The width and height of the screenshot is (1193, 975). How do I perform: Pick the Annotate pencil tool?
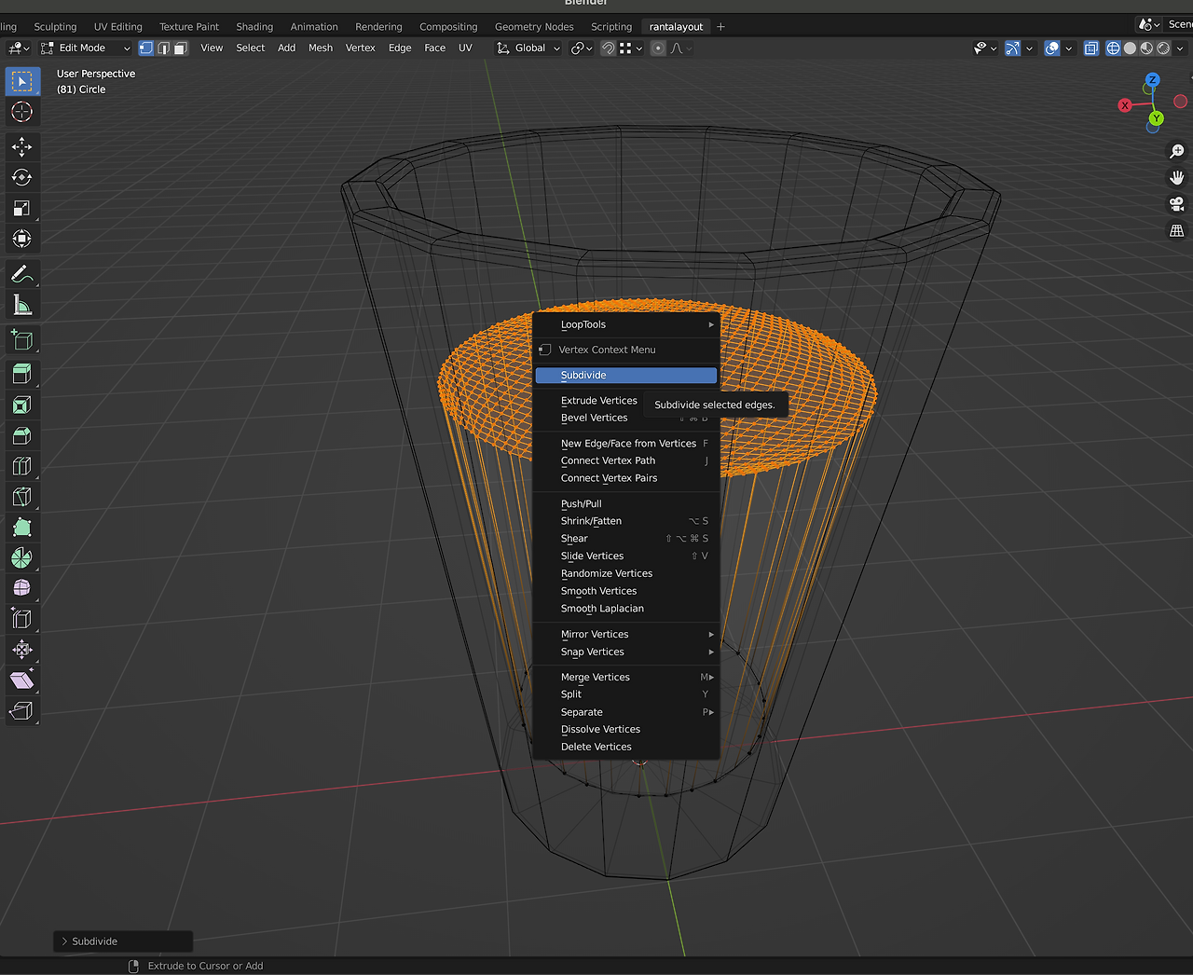point(21,274)
